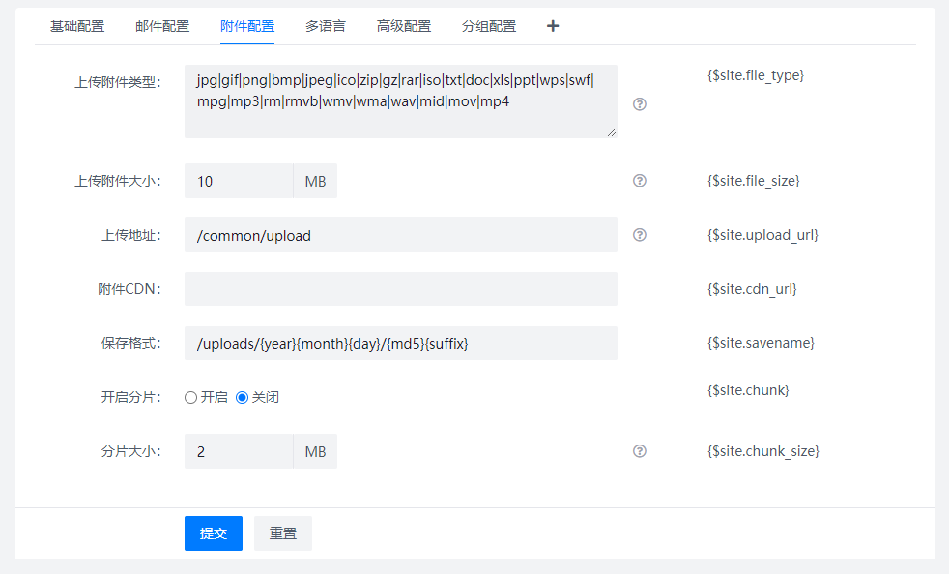Click the 重置 reset button
Screen dimensions: 949x574
point(282,533)
